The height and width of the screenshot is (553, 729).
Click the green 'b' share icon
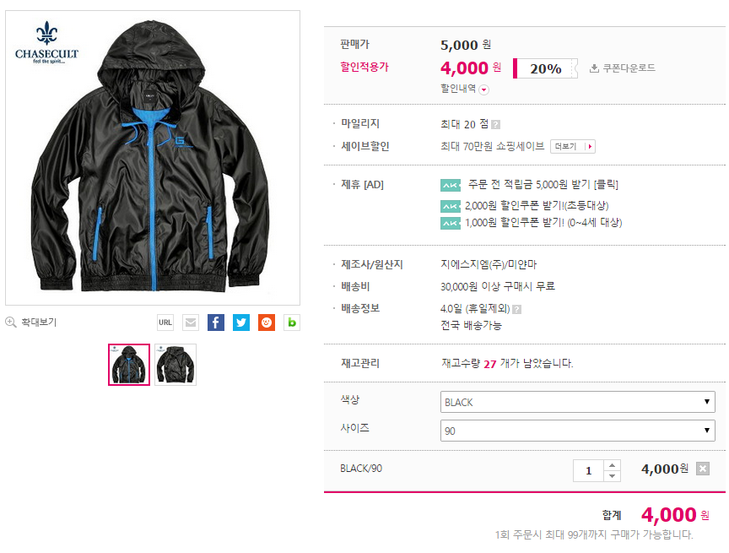(292, 323)
